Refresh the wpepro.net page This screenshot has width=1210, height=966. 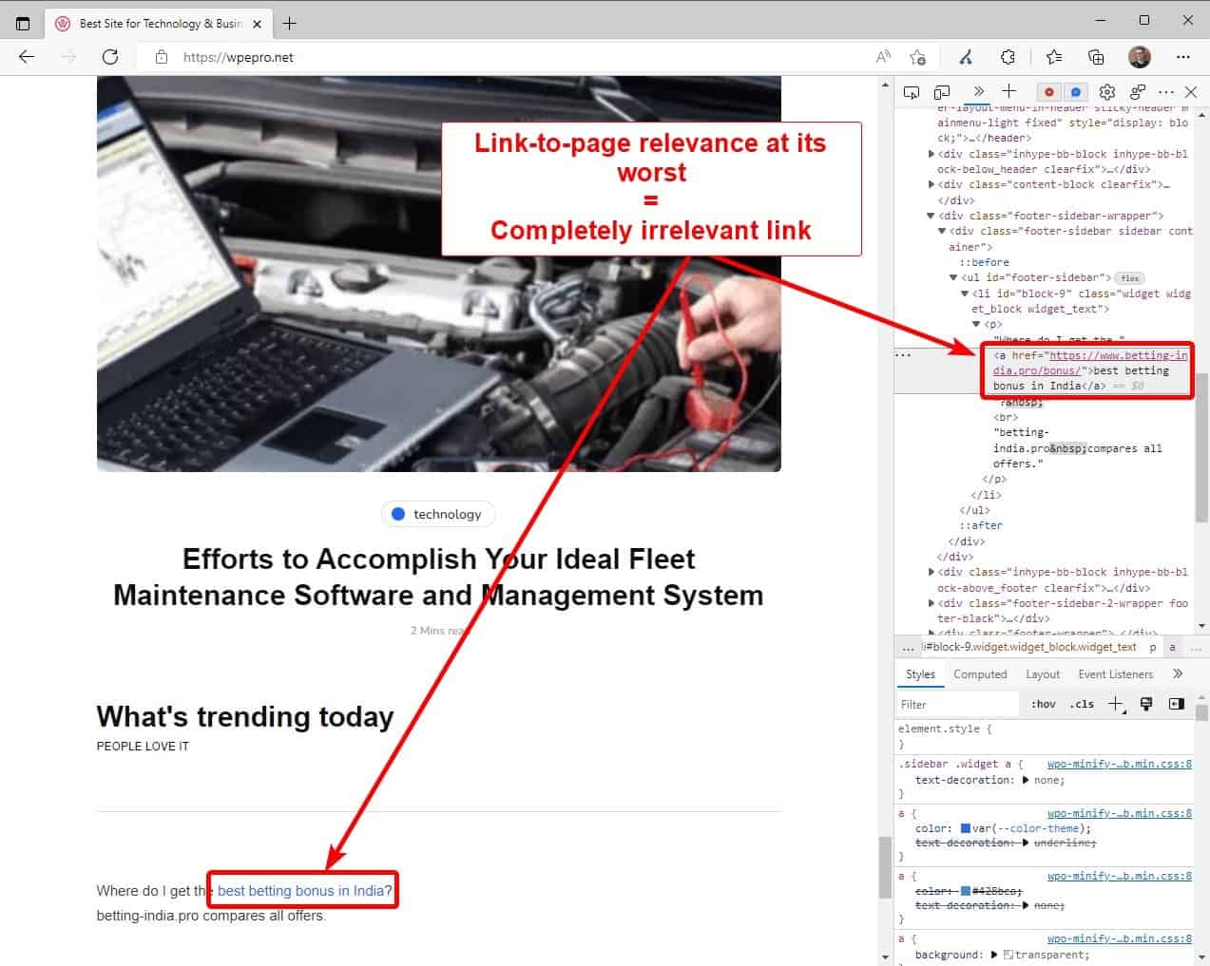pos(110,57)
